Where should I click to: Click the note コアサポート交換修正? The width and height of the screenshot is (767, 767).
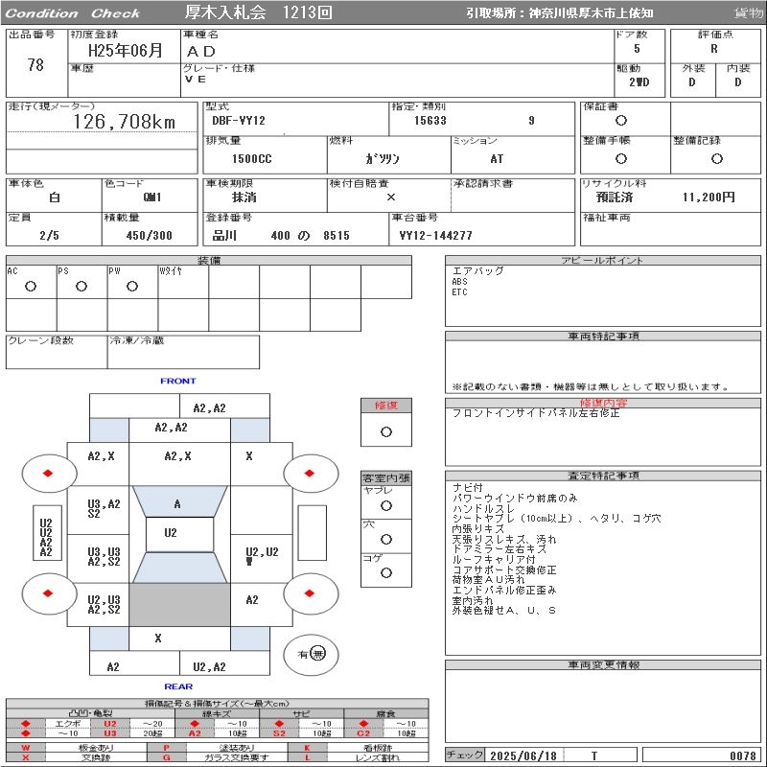pyautogui.click(x=504, y=569)
